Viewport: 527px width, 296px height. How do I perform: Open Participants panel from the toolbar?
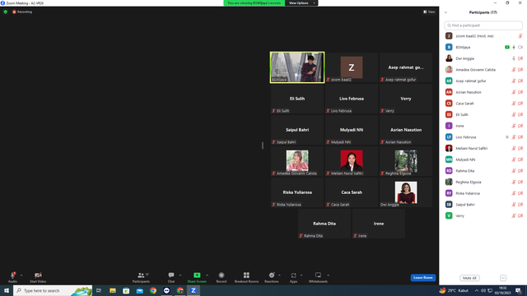(x=141, y=277)
